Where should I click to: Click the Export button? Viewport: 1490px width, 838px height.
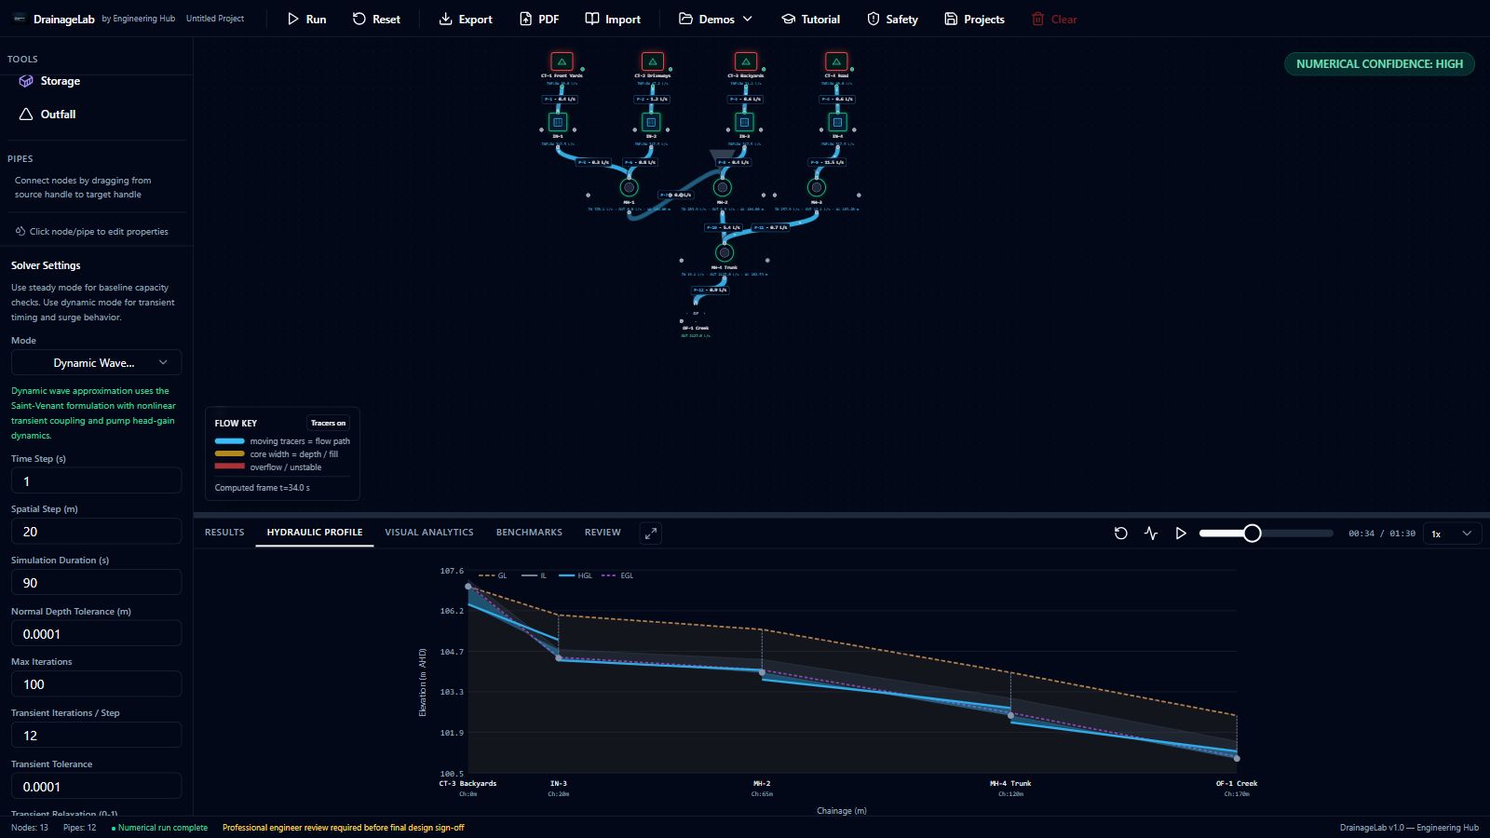[x=466, y=19]
